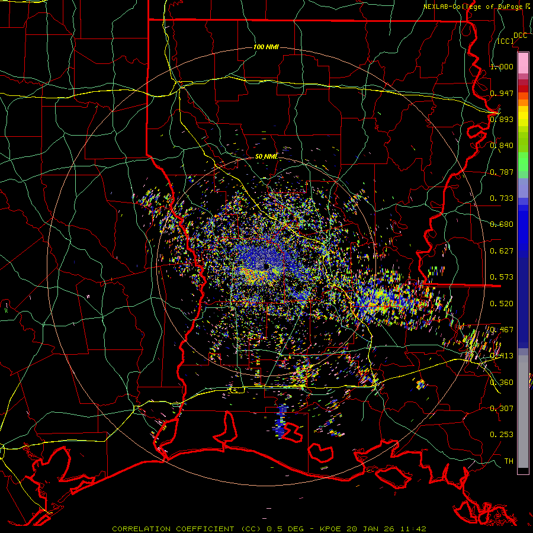
Task: Click the yellow segment of the color bar
Action: click(523, 116)
